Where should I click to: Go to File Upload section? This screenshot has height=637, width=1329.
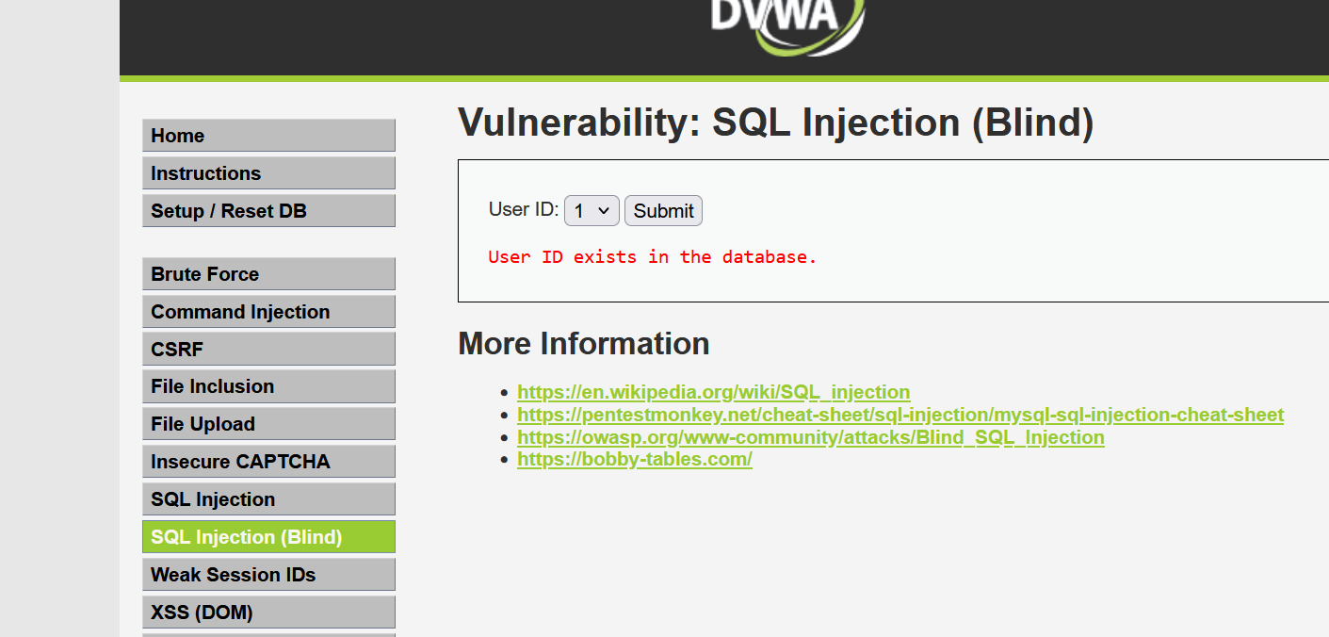pos(268,424)
